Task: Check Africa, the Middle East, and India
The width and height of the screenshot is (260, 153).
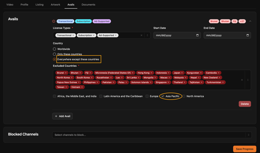Action: [x=54, y=96]
